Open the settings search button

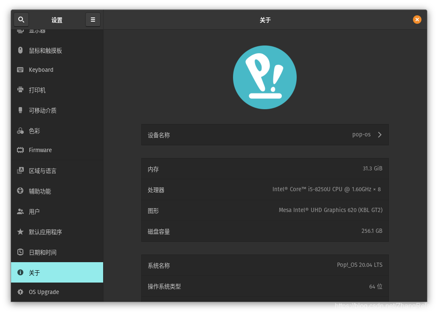tap(21, 20)
